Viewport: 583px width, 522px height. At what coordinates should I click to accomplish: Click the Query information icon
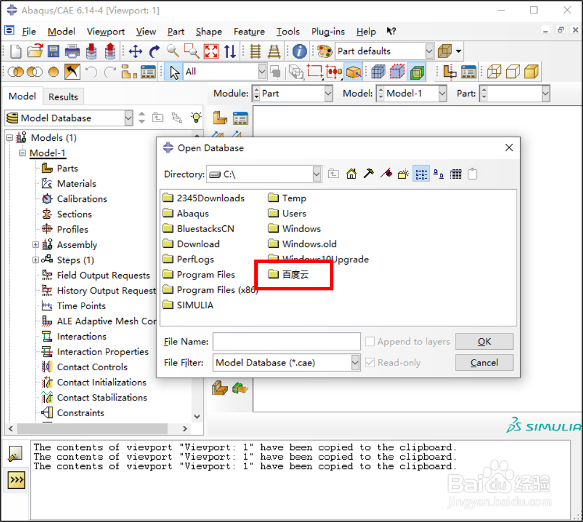coord(300,51)
